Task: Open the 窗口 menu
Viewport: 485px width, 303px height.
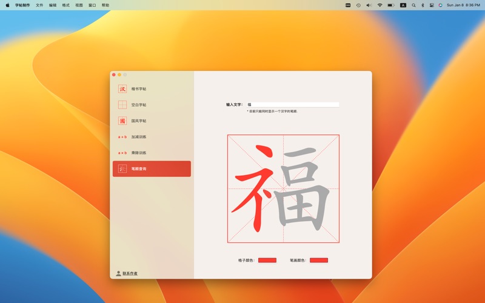Action: pyautogui.click(x=92, y=5)
